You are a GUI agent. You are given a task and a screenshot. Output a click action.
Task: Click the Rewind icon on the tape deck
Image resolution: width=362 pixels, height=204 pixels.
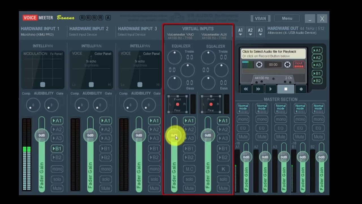pos(245,89)
